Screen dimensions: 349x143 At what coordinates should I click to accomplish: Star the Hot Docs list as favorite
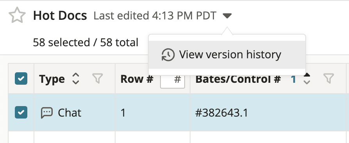[17, 15]
